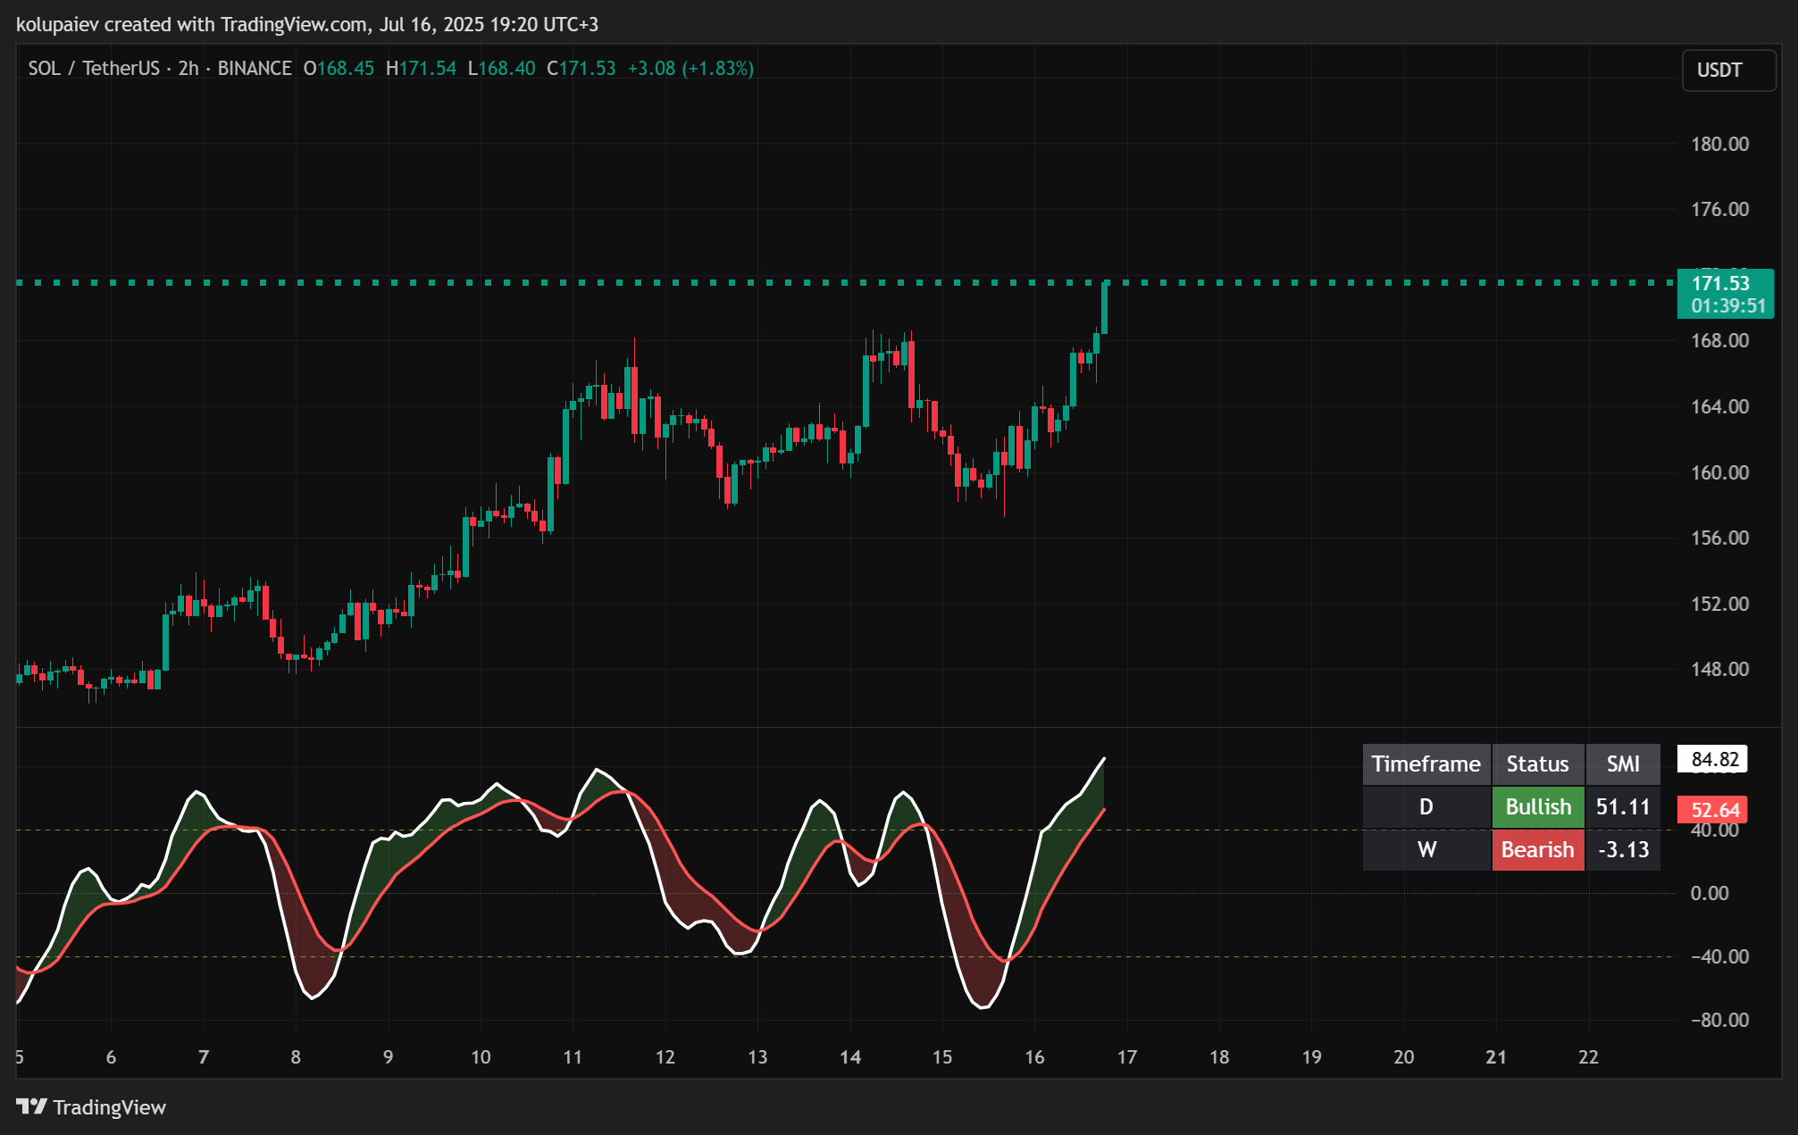Image resolution: width=1798 pixels, height=1135 pixels.
Task: Click date 19 on time axis
Action: (1312, 1057)
